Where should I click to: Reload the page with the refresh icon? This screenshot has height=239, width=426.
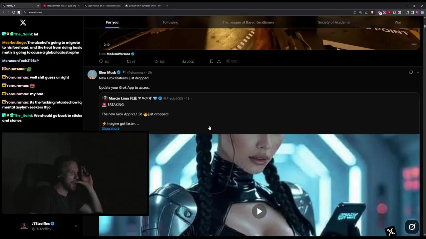point(14,12)
